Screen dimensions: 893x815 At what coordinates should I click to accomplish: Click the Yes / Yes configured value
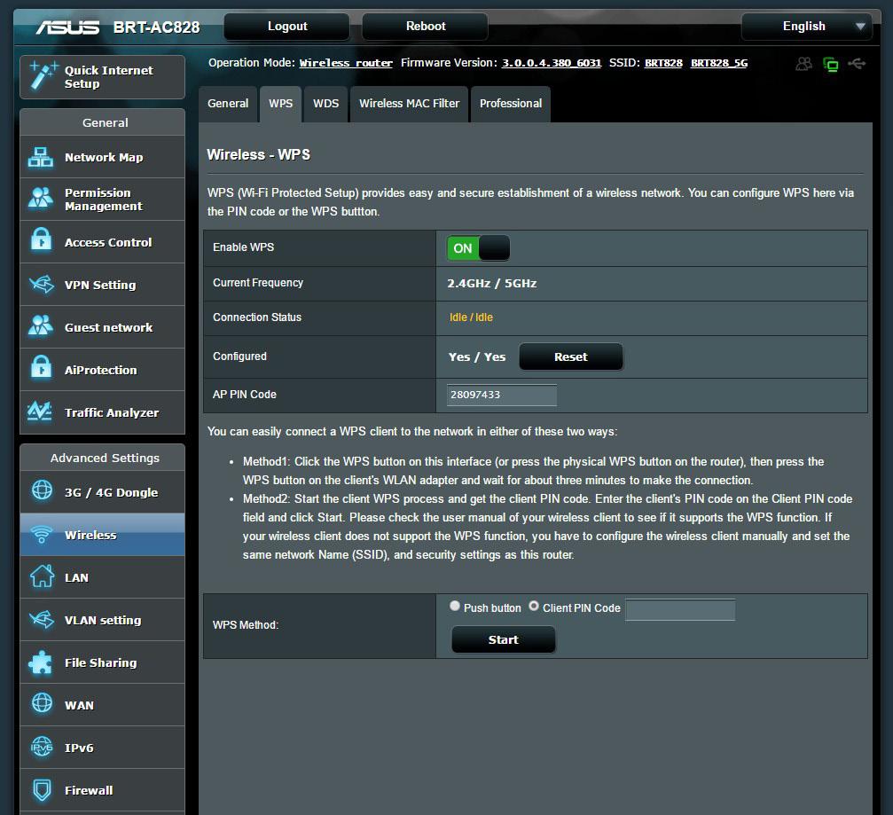point(477,357)
